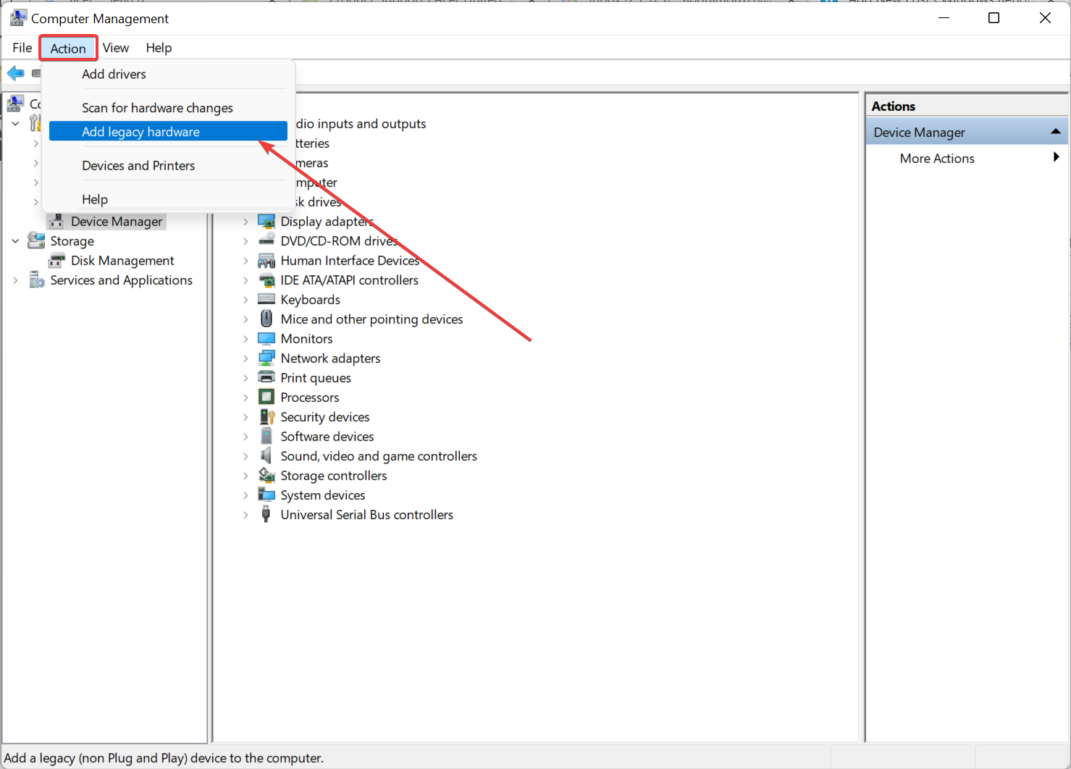
Task: Click the Disk Management icon
Action: [56, 261]
